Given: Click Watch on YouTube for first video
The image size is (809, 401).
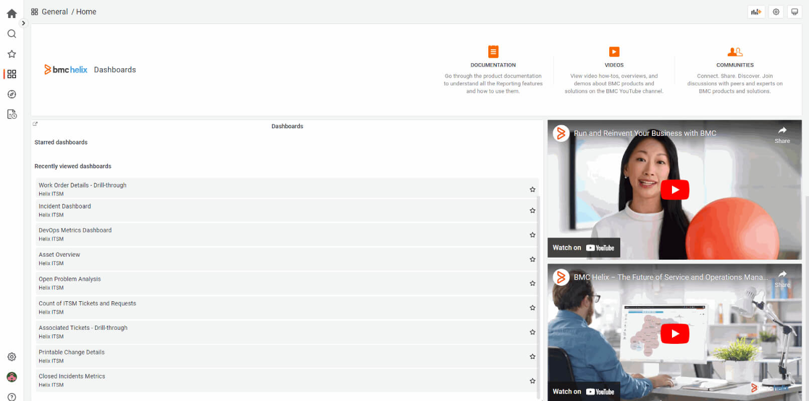Looking at the screenshot, I should tap(584, 248).
